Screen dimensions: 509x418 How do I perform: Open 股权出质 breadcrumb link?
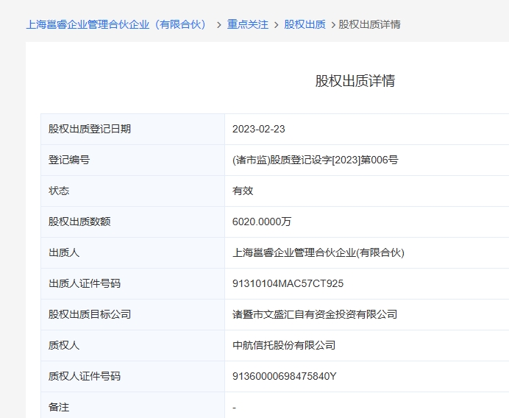pos(305,24)
